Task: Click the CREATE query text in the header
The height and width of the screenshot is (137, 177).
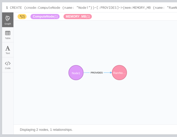Action: click(91, 7)
